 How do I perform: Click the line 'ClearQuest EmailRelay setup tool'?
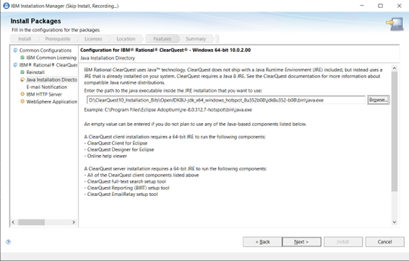click(121, 194)
